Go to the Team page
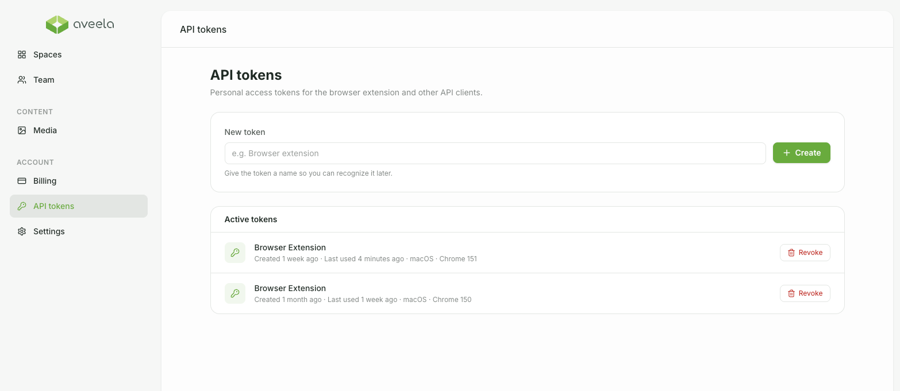This screenshot has height=391, width=900. click(79, 80)
